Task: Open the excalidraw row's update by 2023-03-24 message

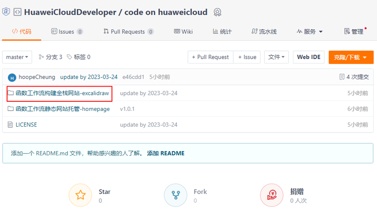Action: [x=149, y=93]
